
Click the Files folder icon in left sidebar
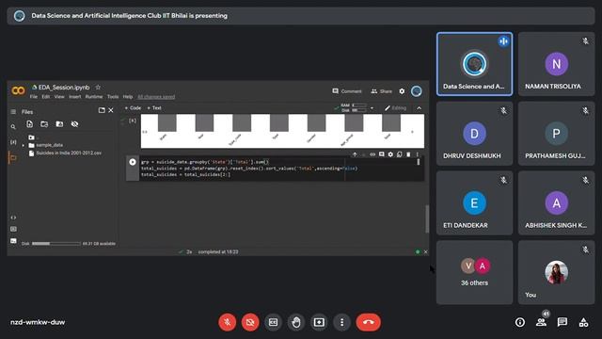[13, 157]
